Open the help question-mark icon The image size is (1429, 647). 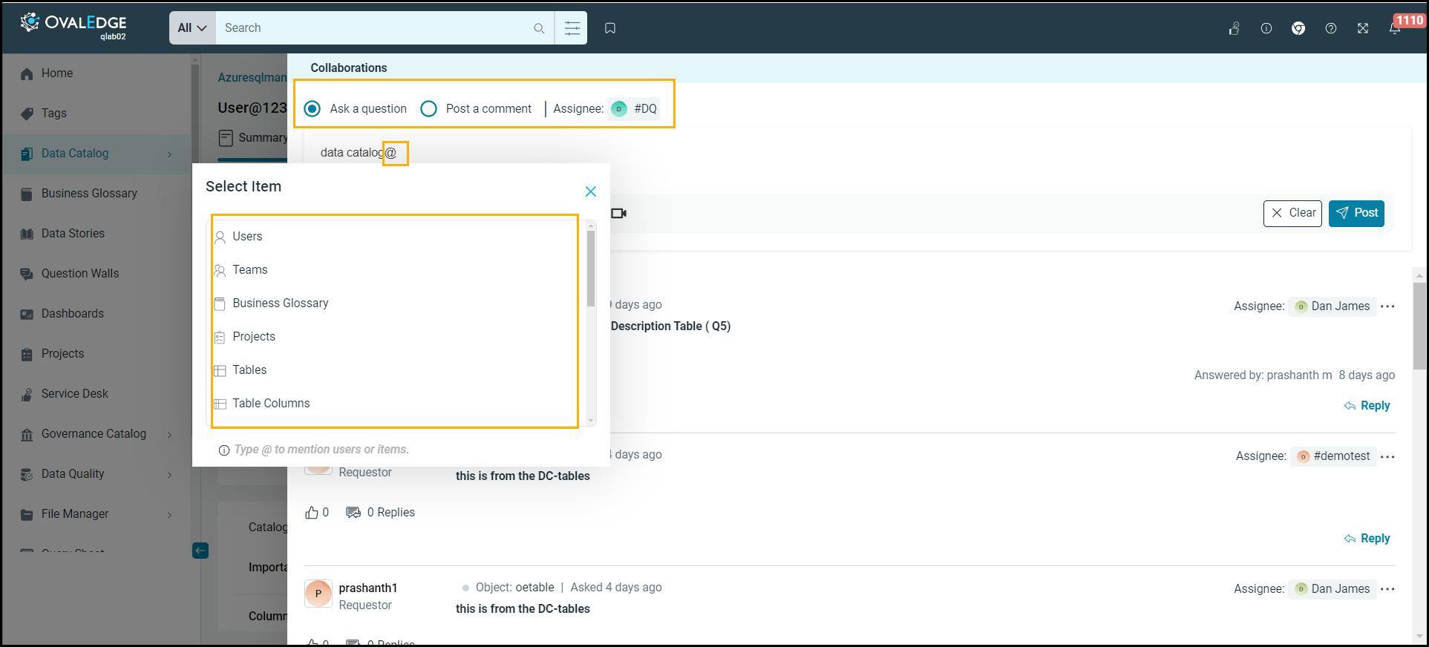tap(1331, 28)
